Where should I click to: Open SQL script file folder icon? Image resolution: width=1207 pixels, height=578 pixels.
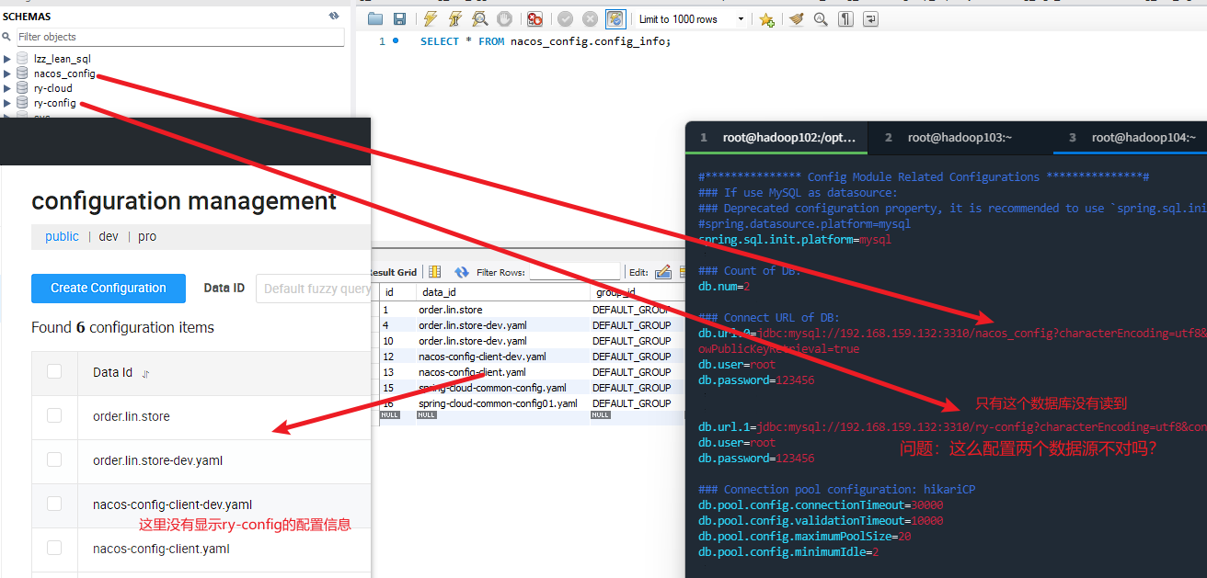(375, 18)
